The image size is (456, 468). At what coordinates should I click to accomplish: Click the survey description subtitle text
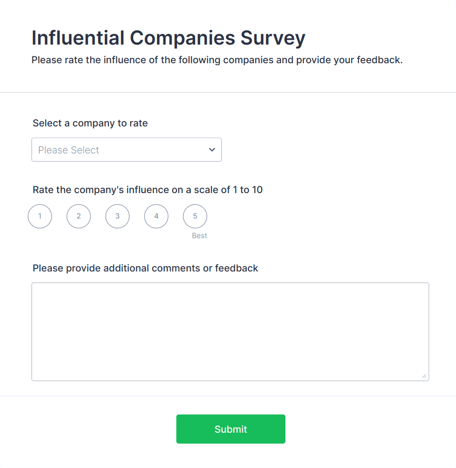[x=217, y=61]
